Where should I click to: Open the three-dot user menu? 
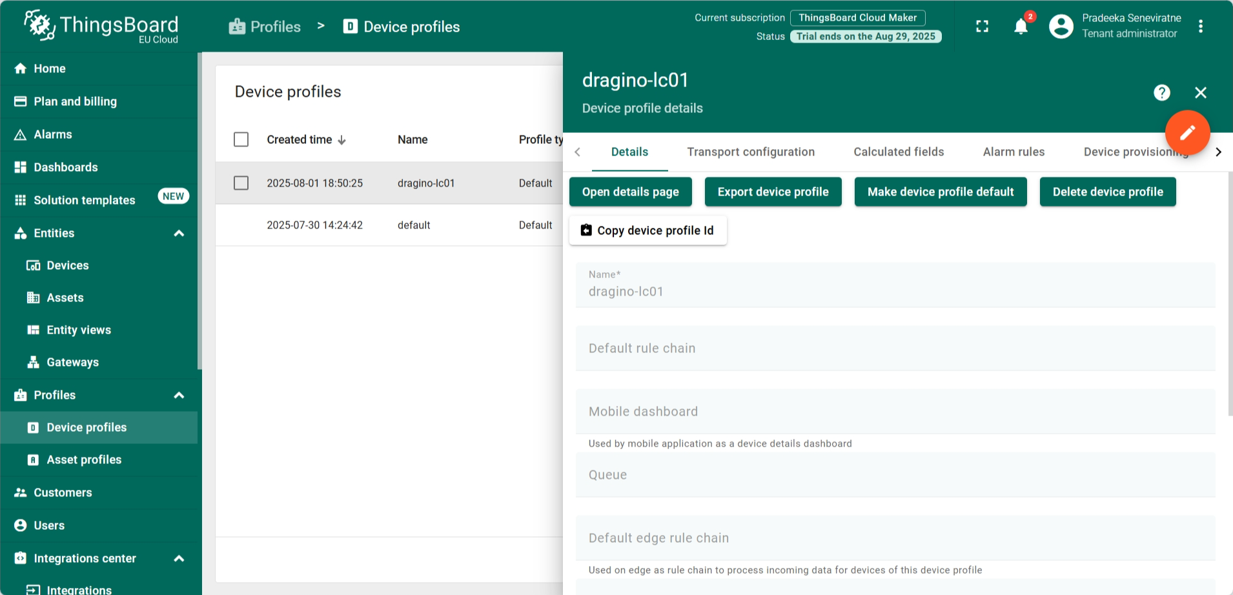coord(1200,26)
